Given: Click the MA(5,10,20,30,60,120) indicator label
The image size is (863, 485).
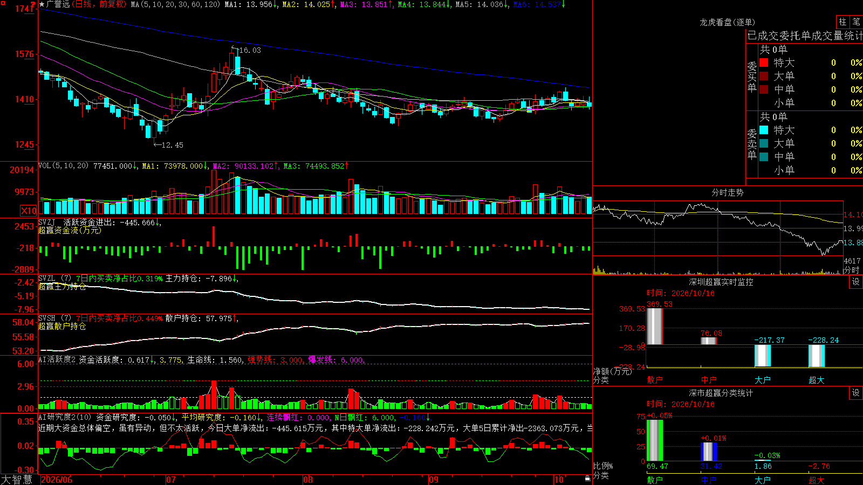Looking at the screenshot, I should point(175,4).
